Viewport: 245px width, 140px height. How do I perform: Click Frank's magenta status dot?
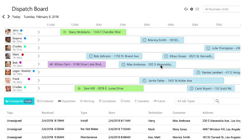[x=29, y=79]
